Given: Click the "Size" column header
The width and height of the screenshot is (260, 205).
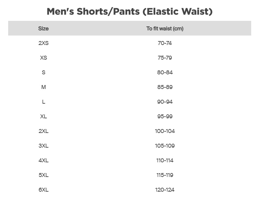Looking at the screenshot, I should (43, 28).
